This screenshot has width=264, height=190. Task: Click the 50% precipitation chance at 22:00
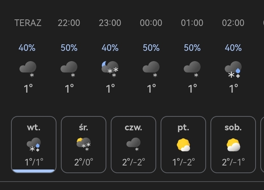69,48
